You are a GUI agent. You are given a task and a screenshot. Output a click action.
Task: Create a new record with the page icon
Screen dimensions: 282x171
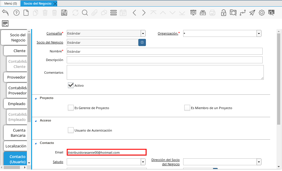26,13
